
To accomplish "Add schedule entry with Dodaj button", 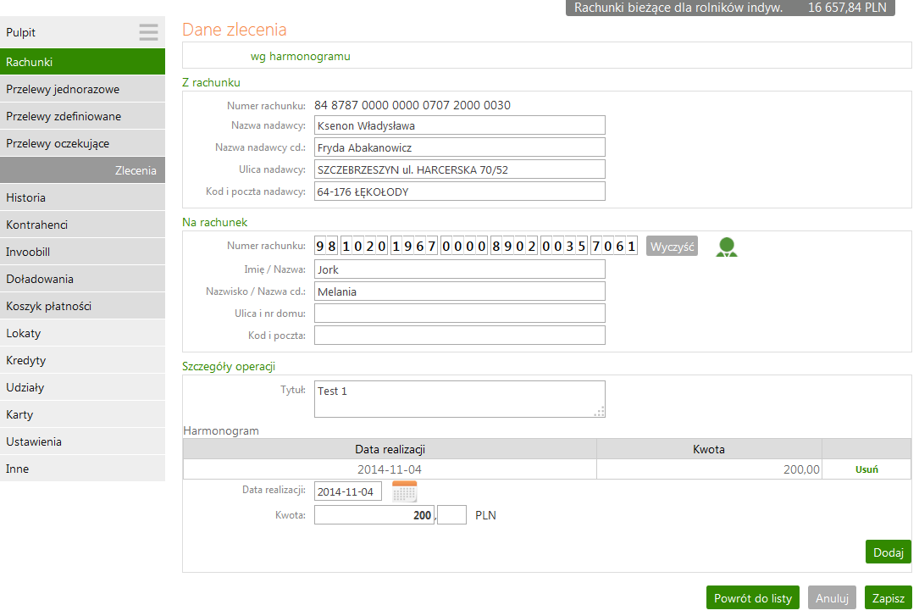I will [888, 552].
